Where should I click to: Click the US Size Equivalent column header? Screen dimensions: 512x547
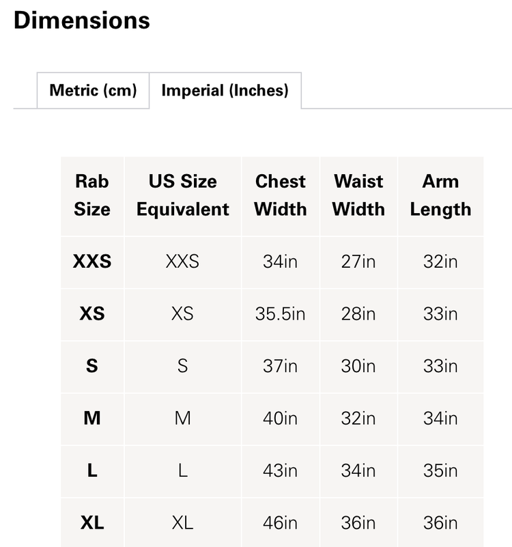click(182, 195)
